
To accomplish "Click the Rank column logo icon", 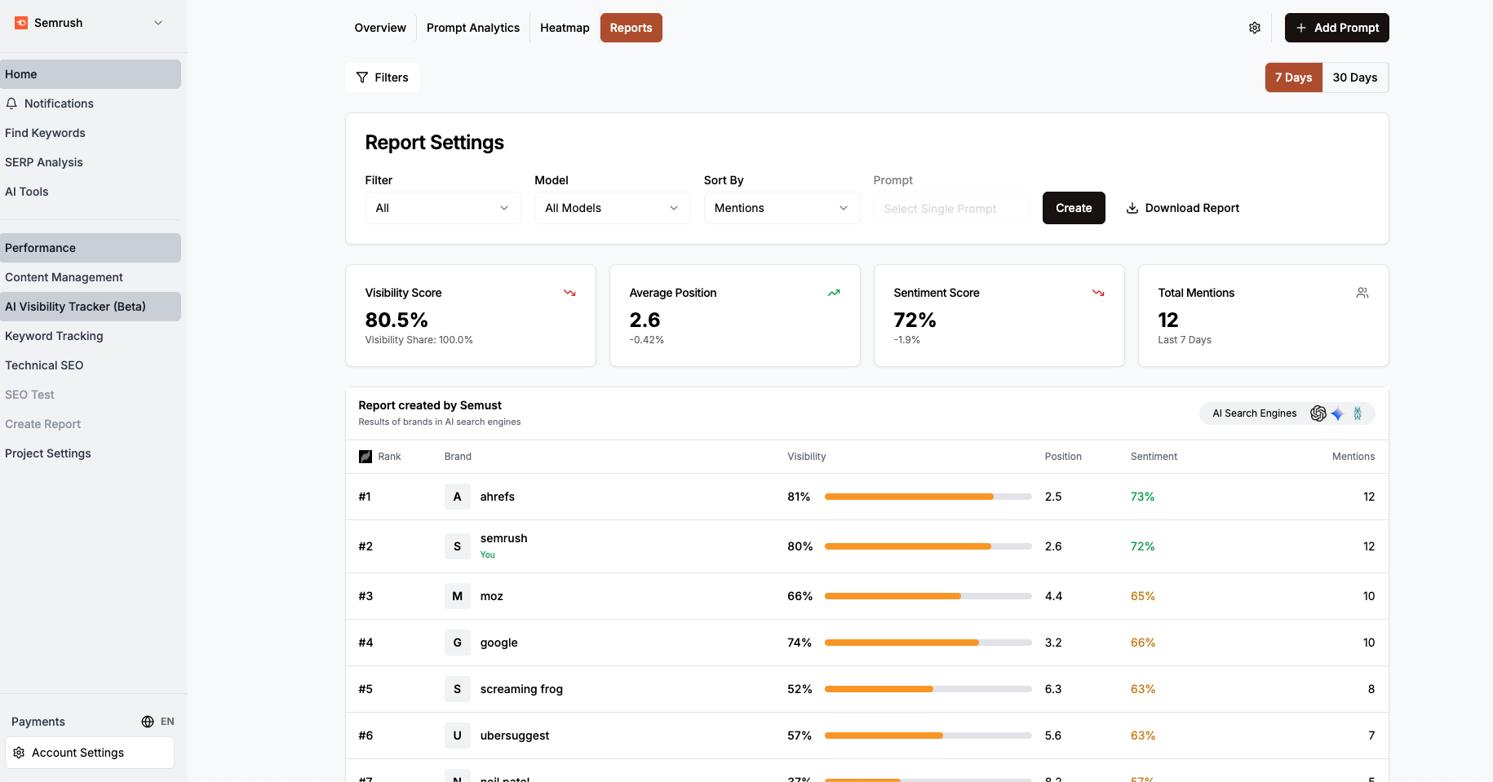I will pos(365,457).
